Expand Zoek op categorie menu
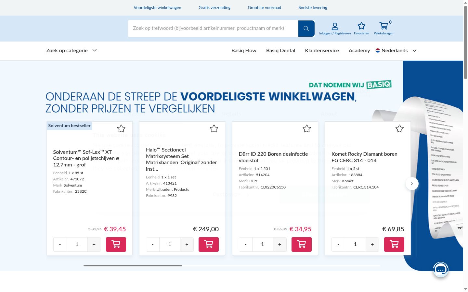 pyautogui.click(x=71, y=51)
